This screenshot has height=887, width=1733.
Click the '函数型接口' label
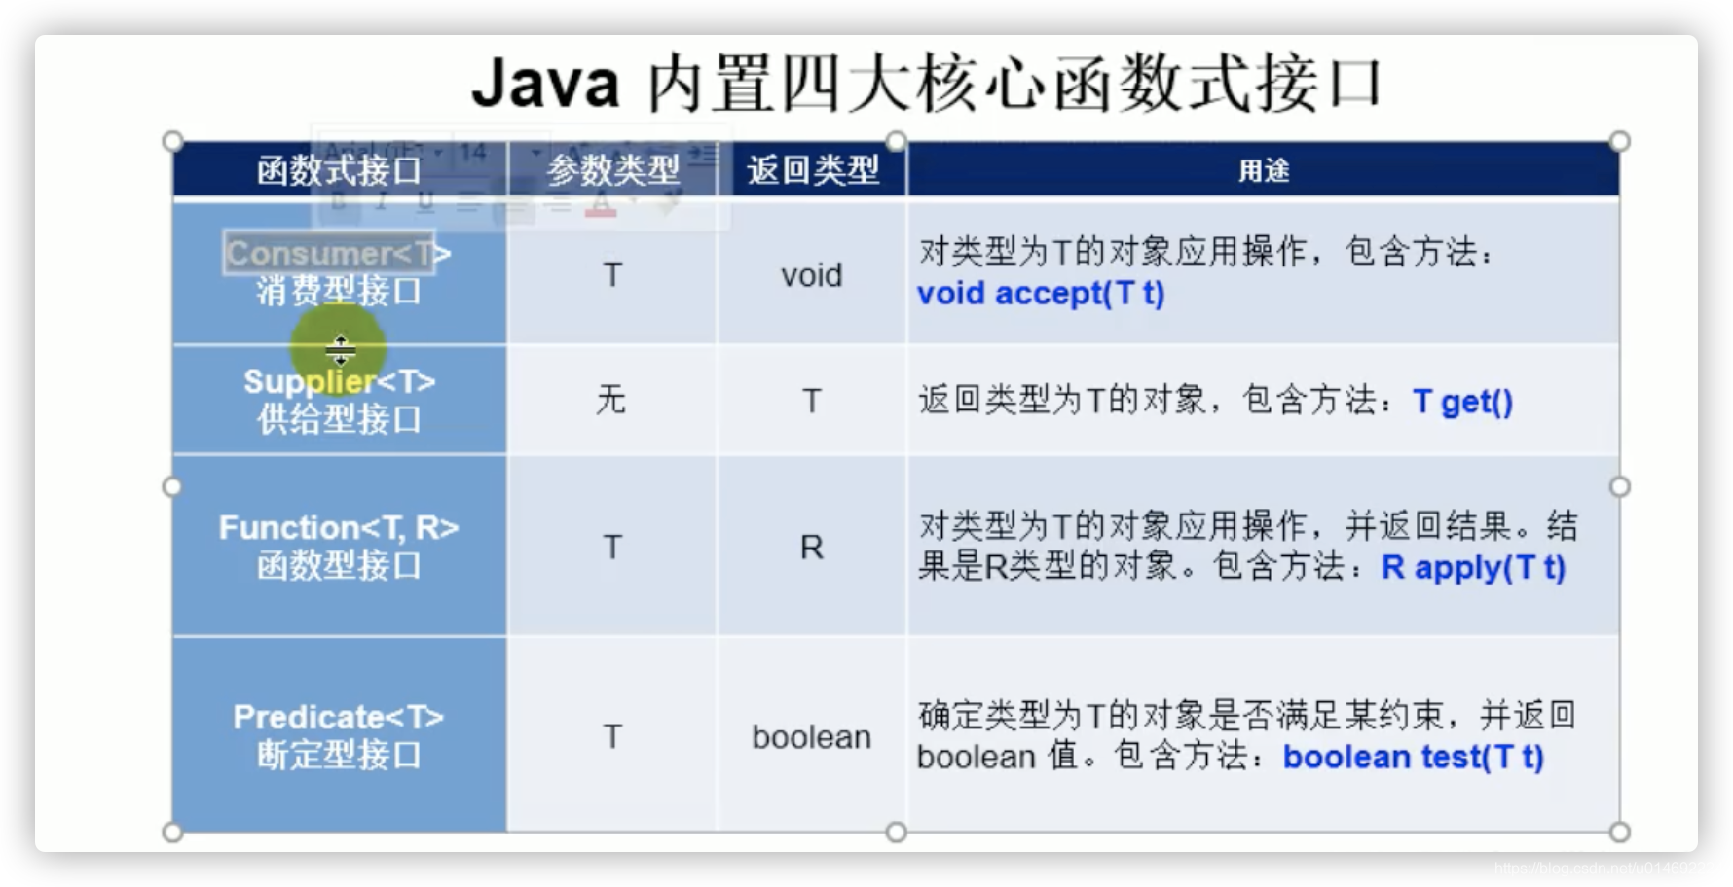pos(339,565)
